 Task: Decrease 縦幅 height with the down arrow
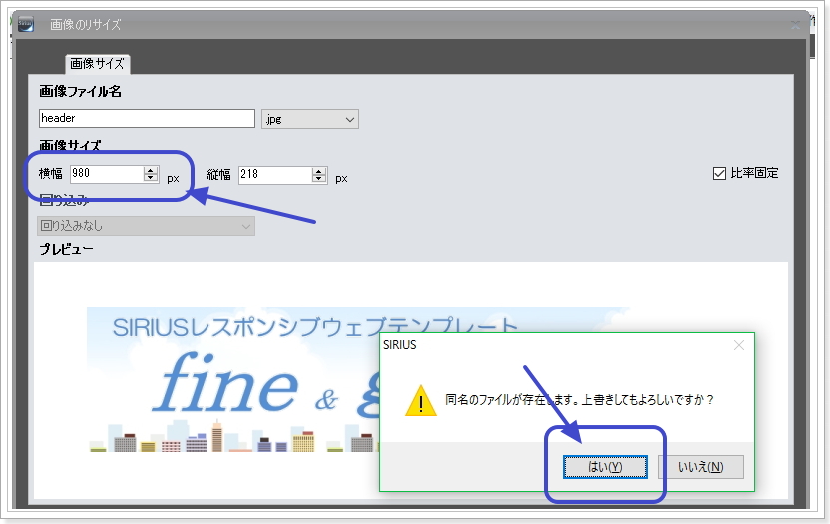pyautogui.click(x=319, y=179)
